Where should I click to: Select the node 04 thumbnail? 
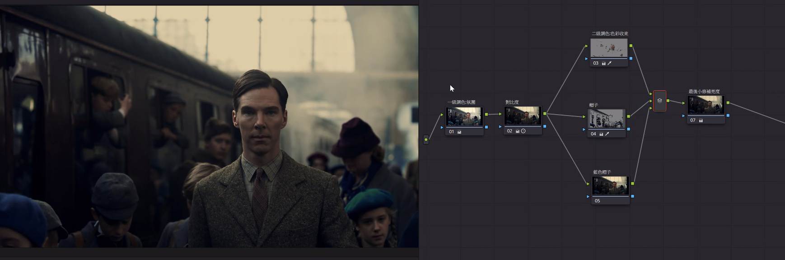(x=607, y=118)
